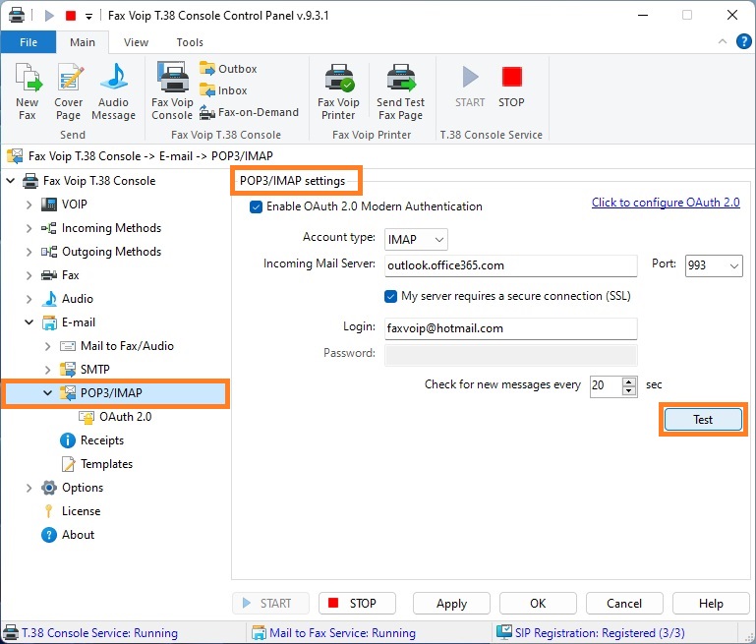
Task: Switch to the View ribbon tab
Action: click(136, 42)
